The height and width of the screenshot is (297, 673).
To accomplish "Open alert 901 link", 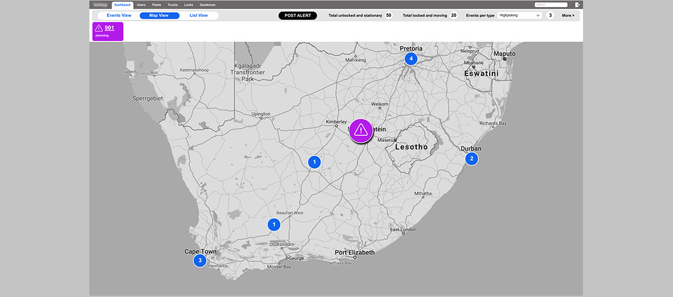I will click(109, 28).
